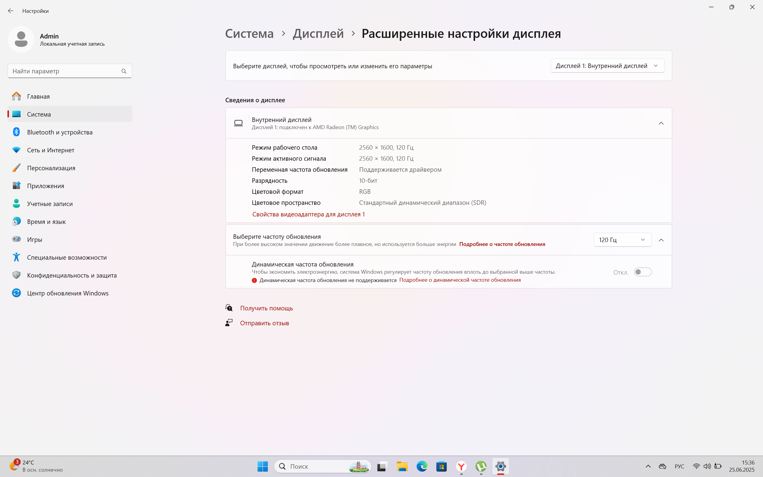The width and height of the screenshot is (763, 477).
Task: Click the 10-бит Разрядность value
Action: pyautogui.click(x=368, y=180)
